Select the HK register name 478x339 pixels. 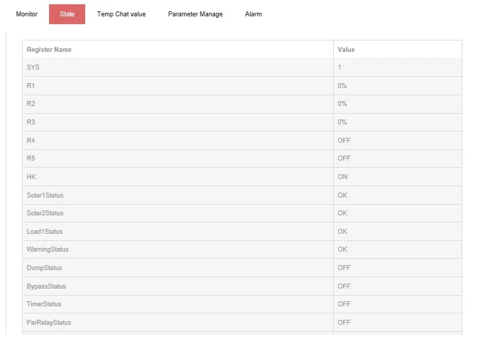tap(31, 177)
